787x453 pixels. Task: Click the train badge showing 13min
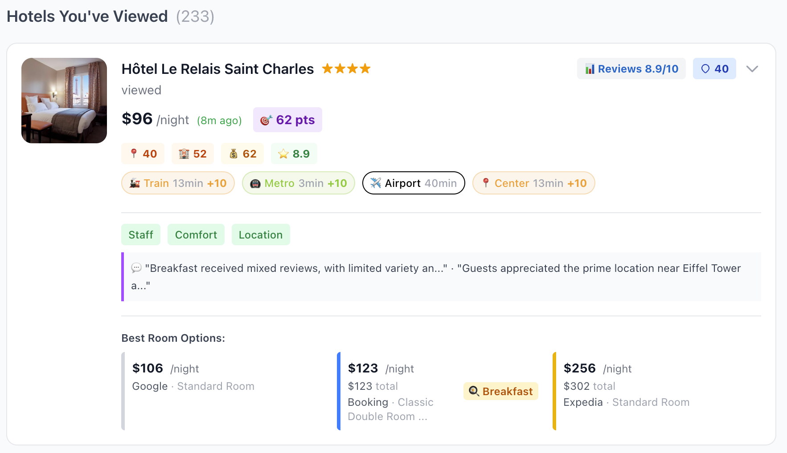[178, 183]
